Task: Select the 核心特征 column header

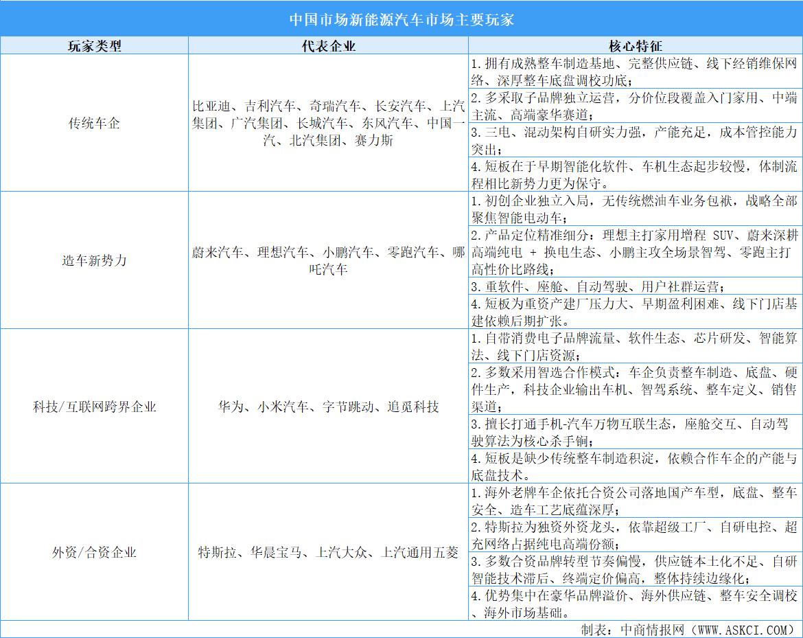Action: click(x=635, y=46)
